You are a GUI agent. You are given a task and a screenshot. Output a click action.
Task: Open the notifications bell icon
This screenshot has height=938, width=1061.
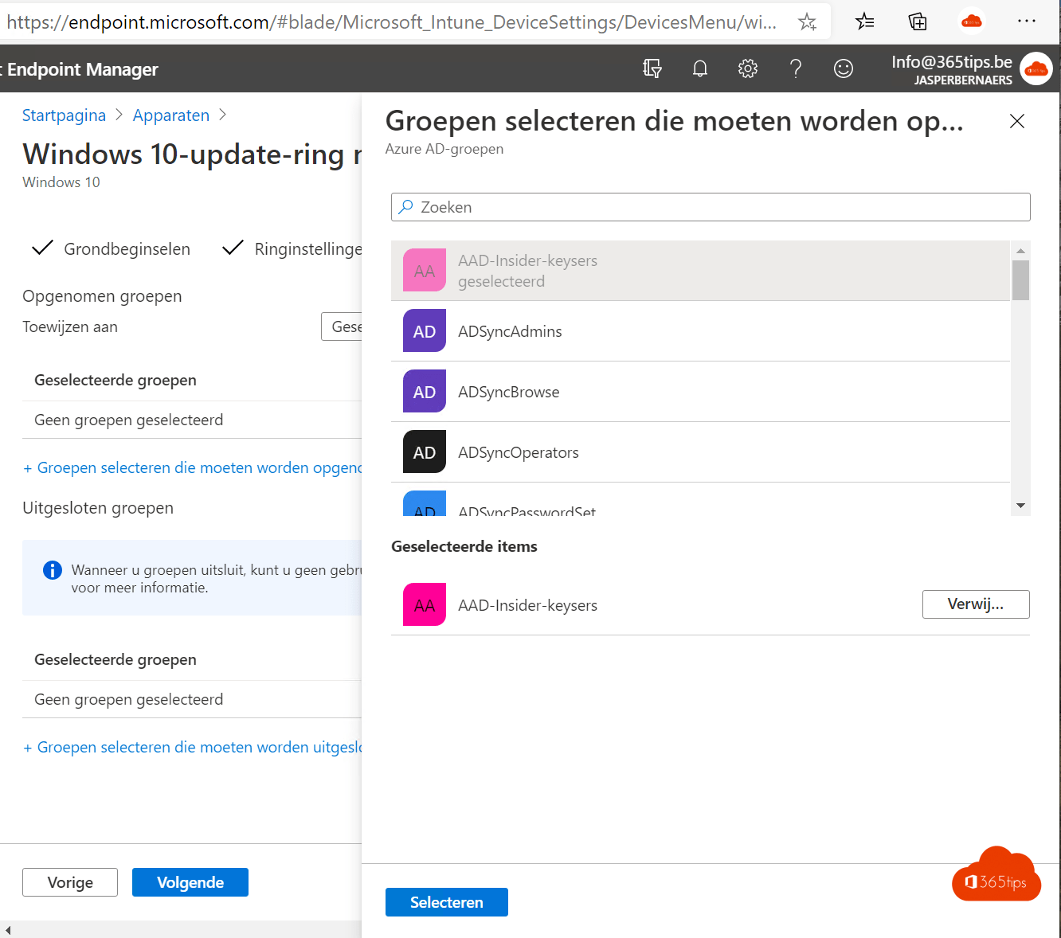699,68
